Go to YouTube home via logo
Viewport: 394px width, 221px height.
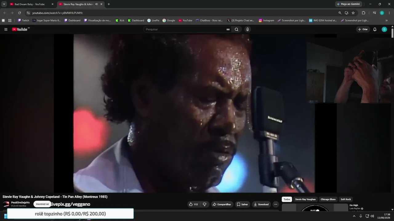20,29
